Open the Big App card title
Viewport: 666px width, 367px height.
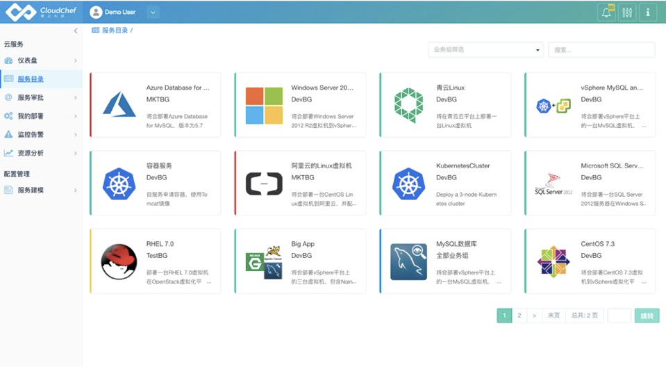click(x=303, y=244)
